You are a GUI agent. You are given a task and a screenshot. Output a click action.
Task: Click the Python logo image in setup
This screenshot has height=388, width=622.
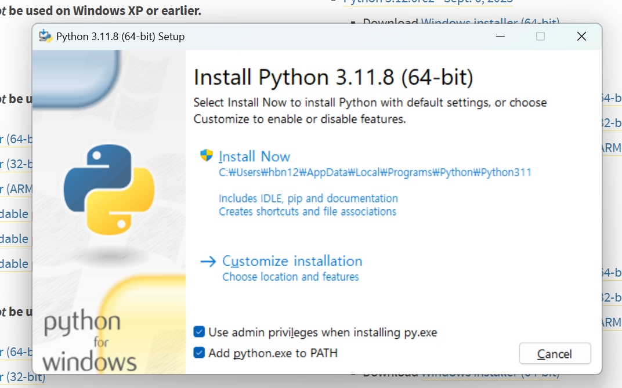(109, 190)
